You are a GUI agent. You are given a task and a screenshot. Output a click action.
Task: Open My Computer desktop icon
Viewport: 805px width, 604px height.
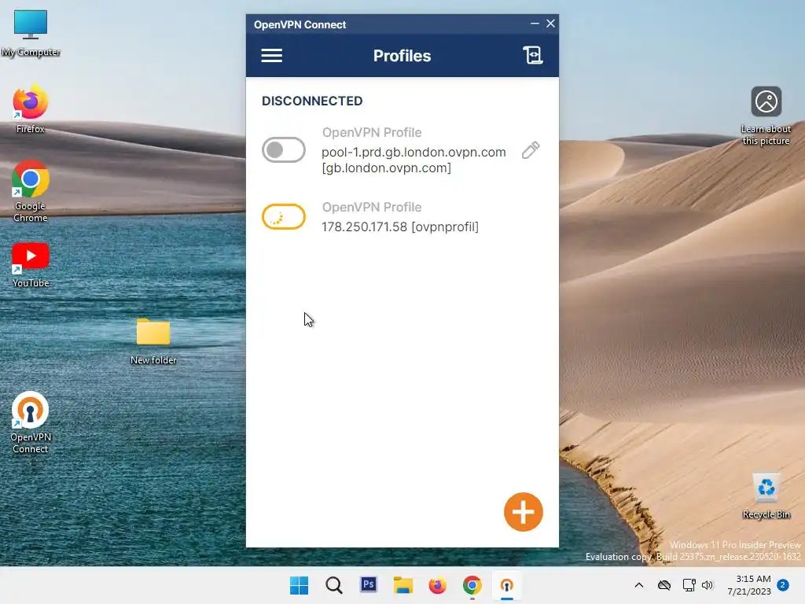click(31, 33)
